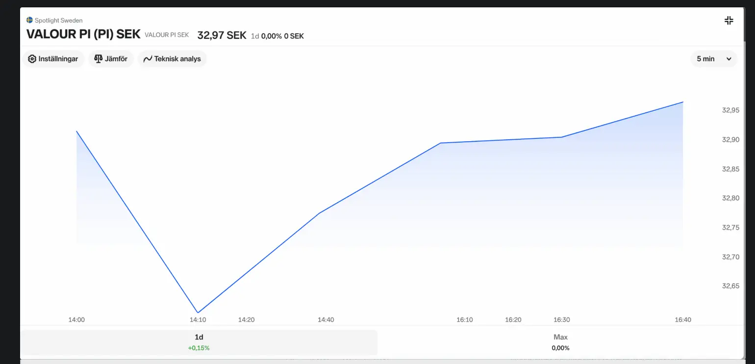Click the 16:40 time axis label
Viewport: 755px width, 364px height.
point(683,320)
